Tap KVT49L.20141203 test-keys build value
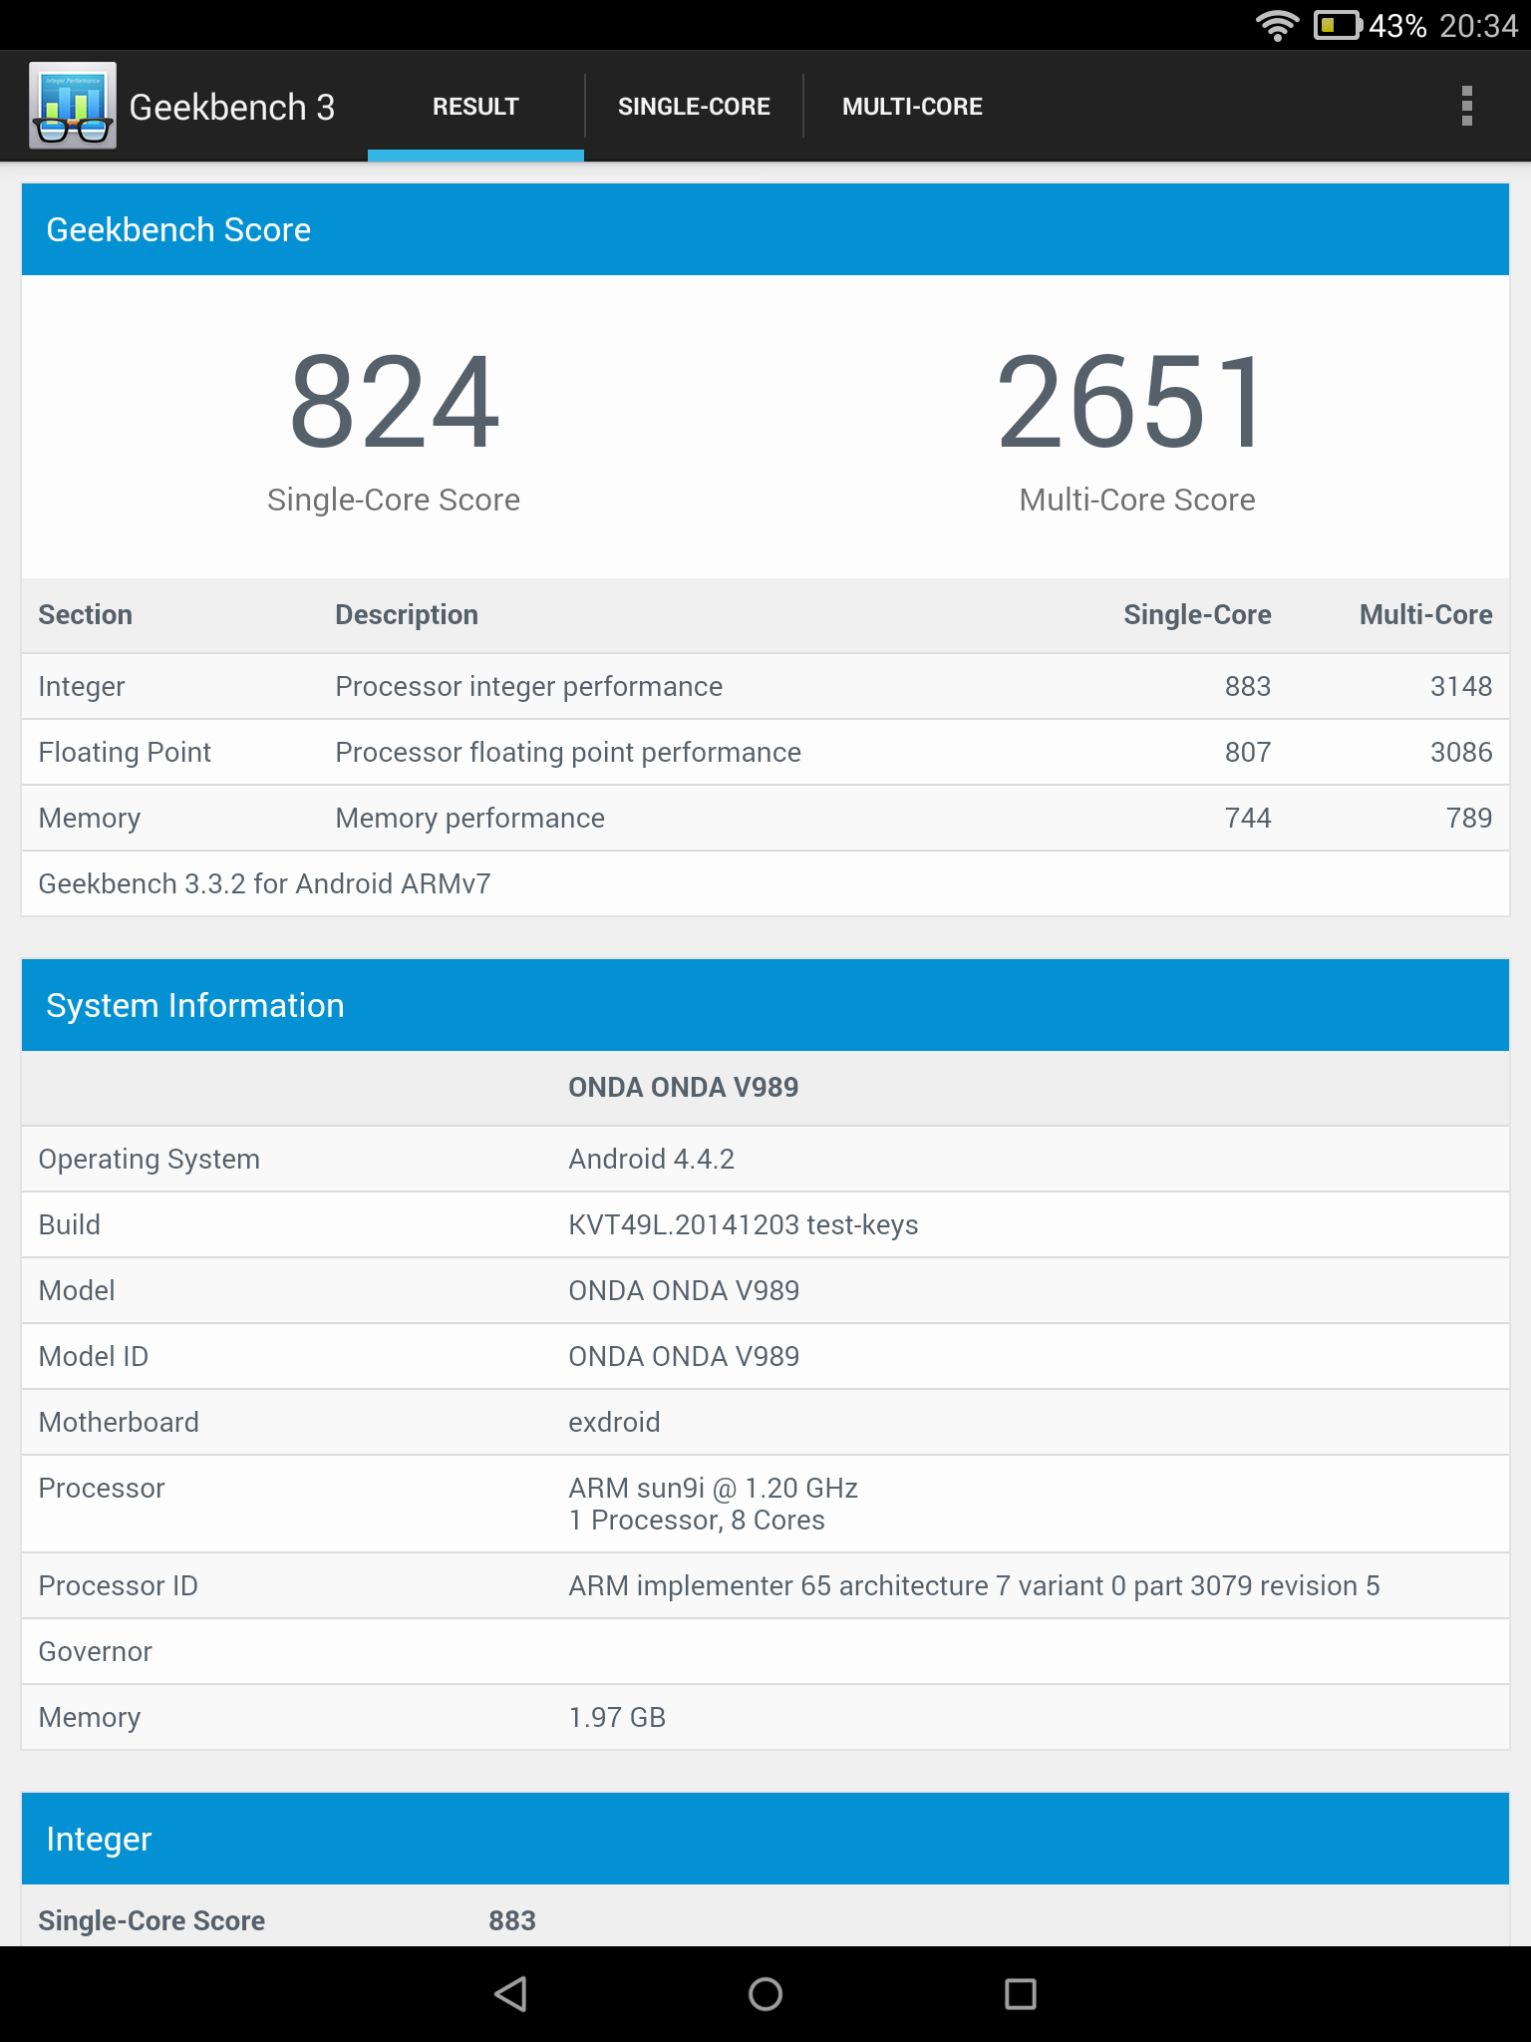This screenshot has width=1531, height=2042. (743, 1225)
